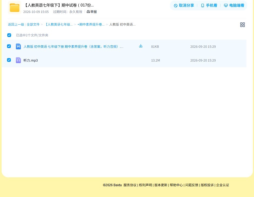Download the 期中素养提升卷 Word document

[141, 46]
